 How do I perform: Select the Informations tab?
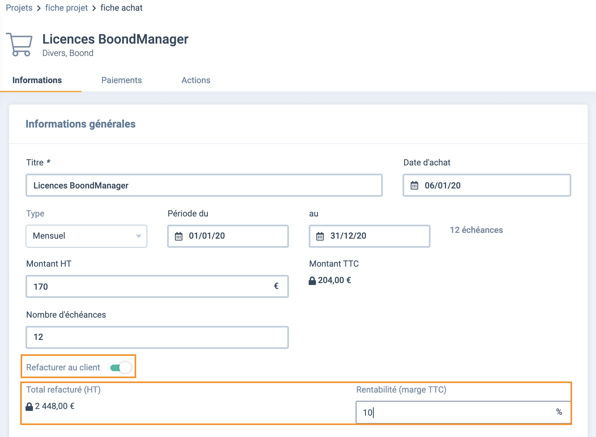pos(37,80)
